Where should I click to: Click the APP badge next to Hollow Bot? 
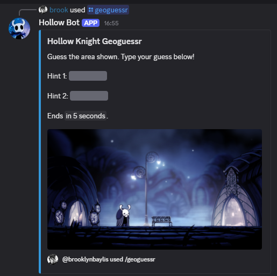pyautogui.click(x=91, y=23)
